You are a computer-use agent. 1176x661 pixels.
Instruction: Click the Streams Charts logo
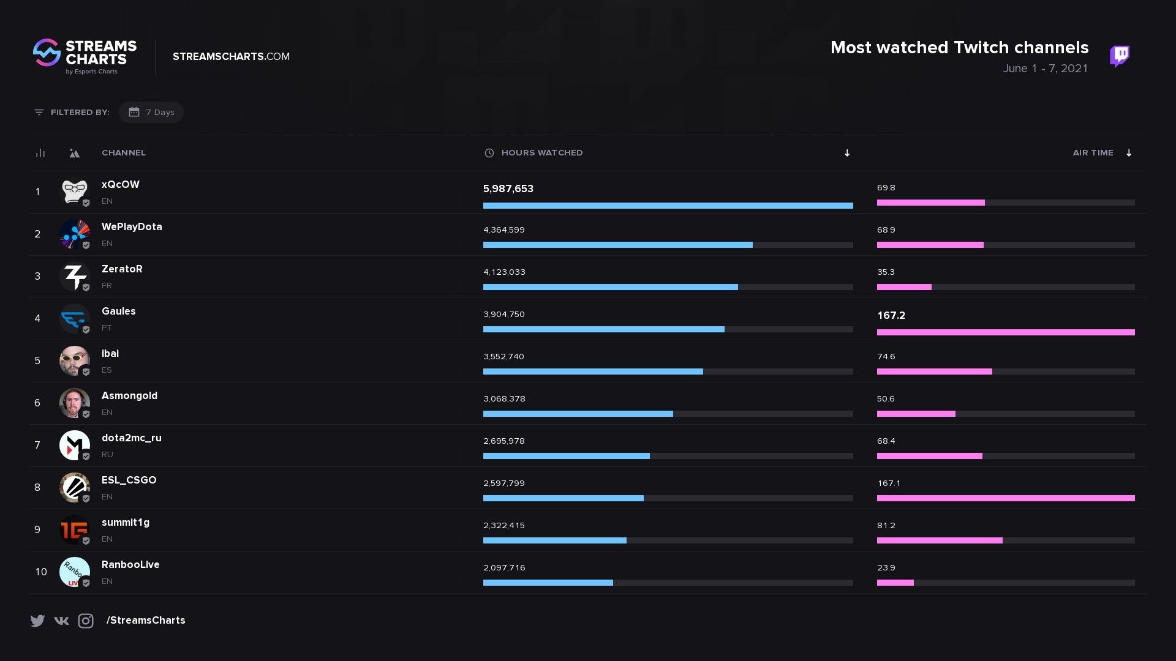point(85,56)
